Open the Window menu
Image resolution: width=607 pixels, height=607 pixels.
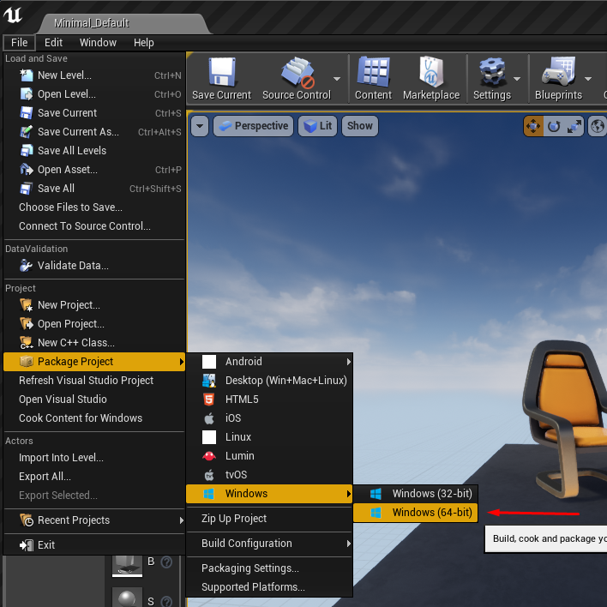pos(98,43)
